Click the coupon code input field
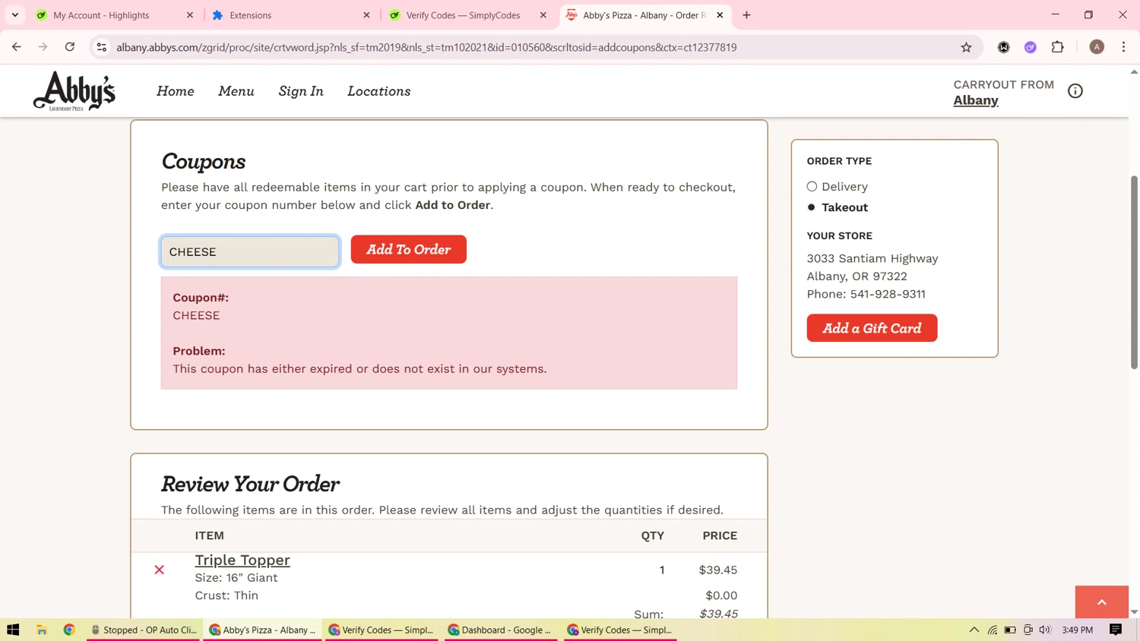The height and width of the screenshot is (641, 1140). pos(250,251)
